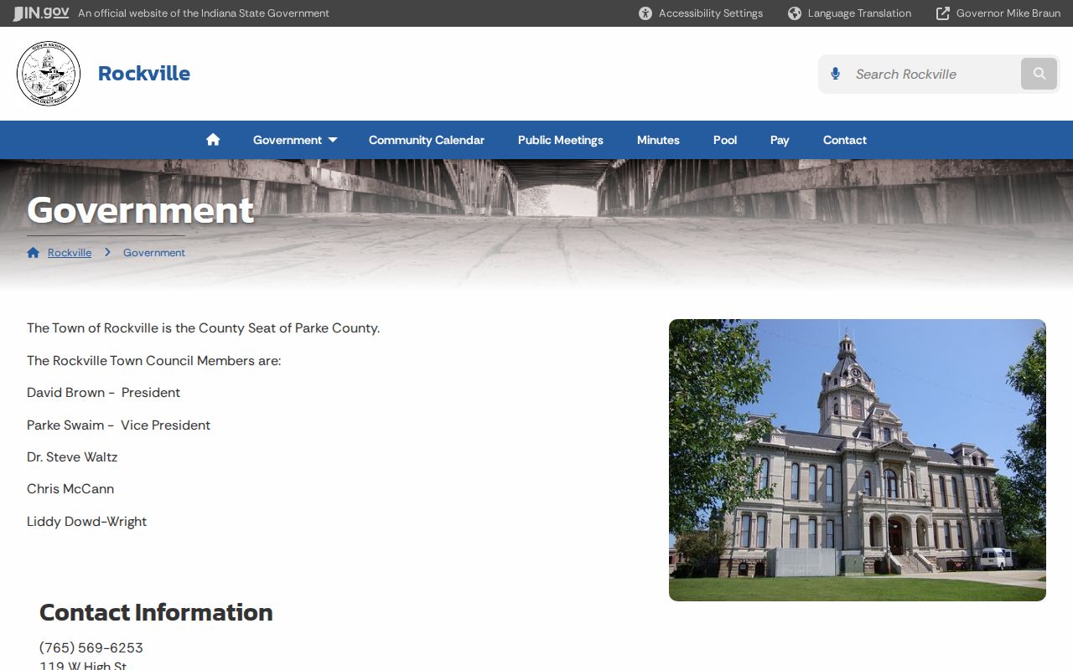Viewport: 1073px width, 670px height.
Task: Go to home via navbar house icon
Action: (213, 140)
